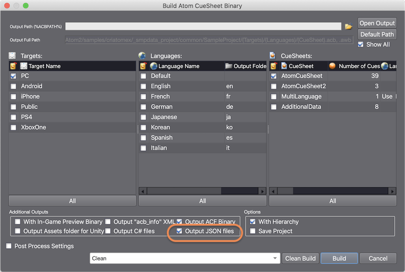The image size is (405, 272).
Task: Open the Clean build mode dropdown
Action: 185,258
